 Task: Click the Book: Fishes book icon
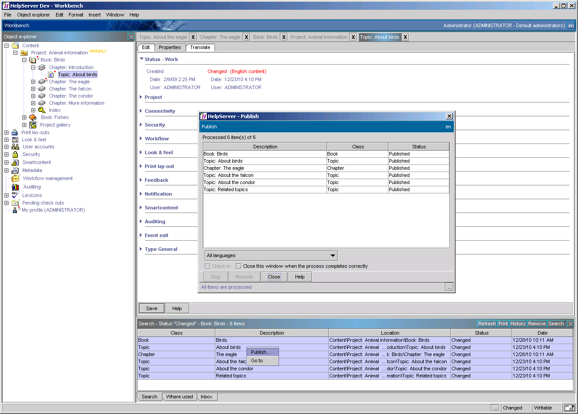tap(33, 117)
